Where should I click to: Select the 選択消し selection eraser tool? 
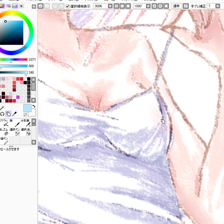(26, 132)
